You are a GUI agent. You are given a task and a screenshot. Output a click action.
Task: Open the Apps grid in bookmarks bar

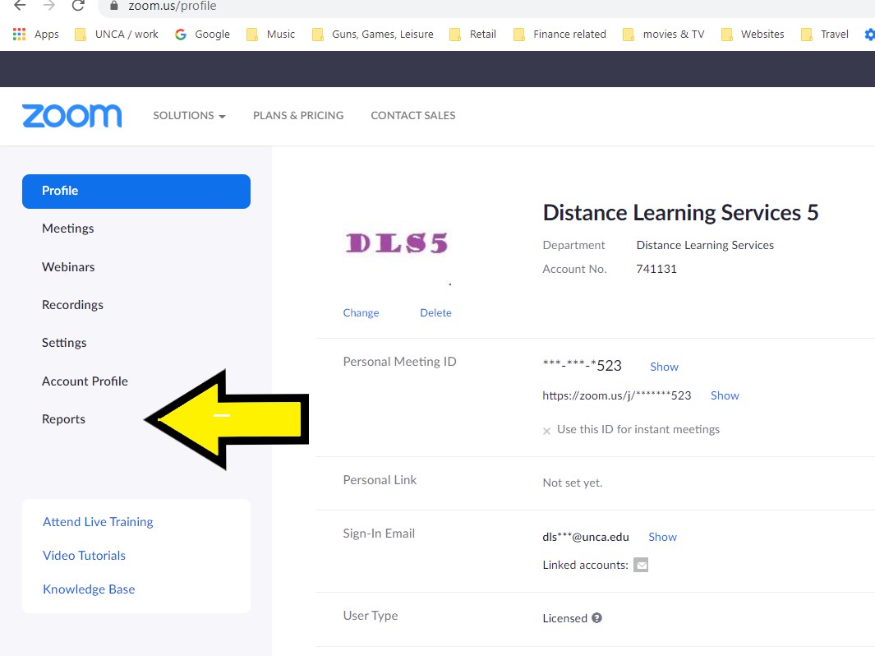point(36,34)
